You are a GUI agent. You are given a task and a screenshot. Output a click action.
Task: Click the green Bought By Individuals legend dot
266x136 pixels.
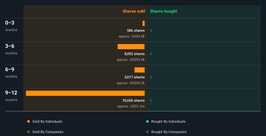click(147, 121)
